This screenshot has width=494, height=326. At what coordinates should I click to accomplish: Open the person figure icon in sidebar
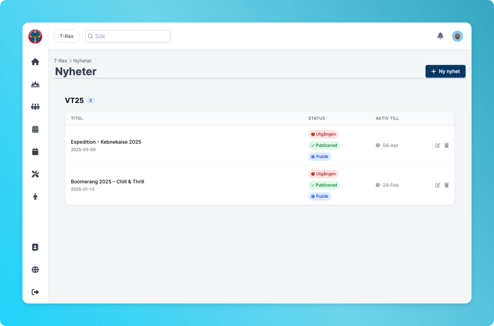pyautogui.click(x=35, y=197)
